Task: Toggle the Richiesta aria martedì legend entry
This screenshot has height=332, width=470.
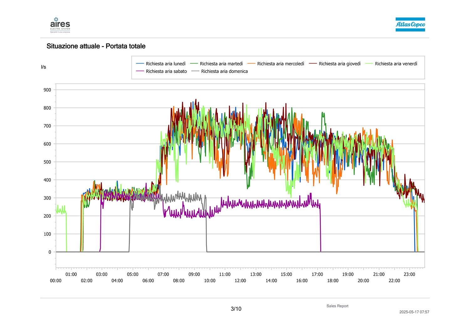Action: (x=221, y=64)
